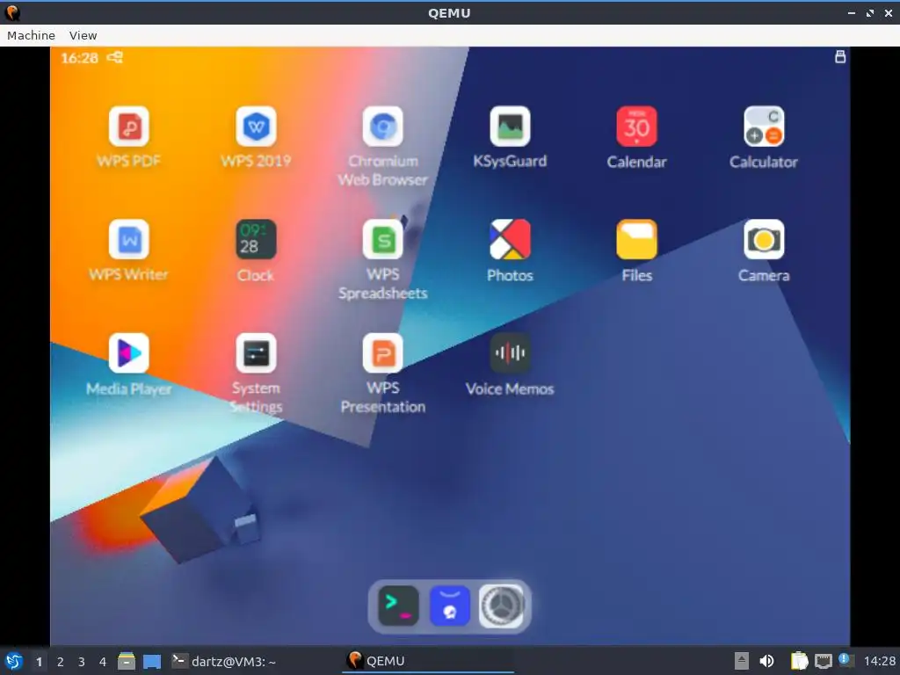Image resolution: width=900 pixels, height=675 pixels.
Task: Open System Settings app
Action: tap(256, 353)
